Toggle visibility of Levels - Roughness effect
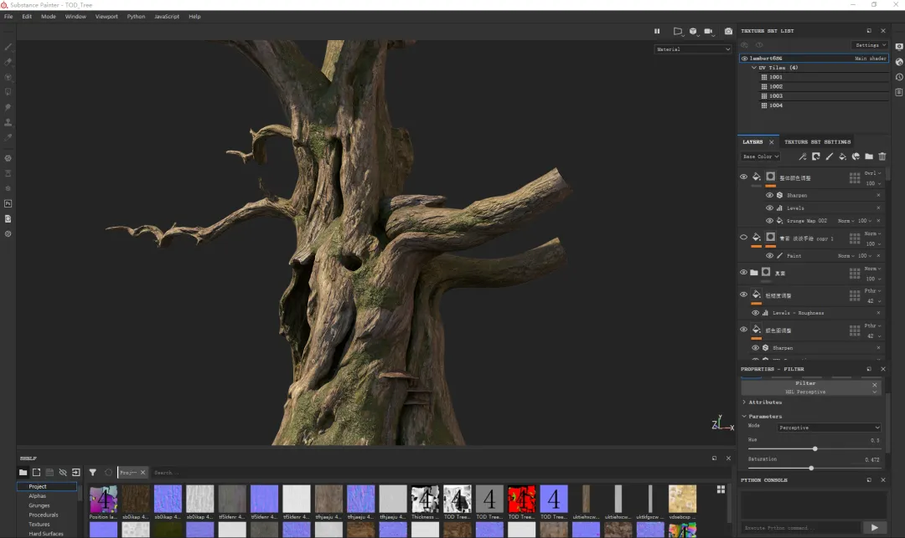This screenshot has width=905, height=538. click(x=755, y=313)
